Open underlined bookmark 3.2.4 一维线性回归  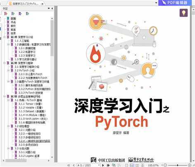pos(34,141)
